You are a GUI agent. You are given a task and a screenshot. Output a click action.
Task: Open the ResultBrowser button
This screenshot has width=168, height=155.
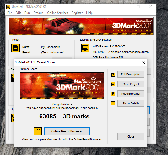[x=131, y=94]
